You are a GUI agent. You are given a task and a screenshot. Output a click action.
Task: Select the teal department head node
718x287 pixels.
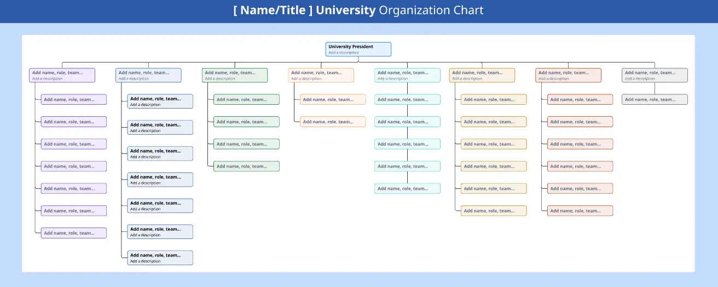pyautogui.click(x=407, y=75)
